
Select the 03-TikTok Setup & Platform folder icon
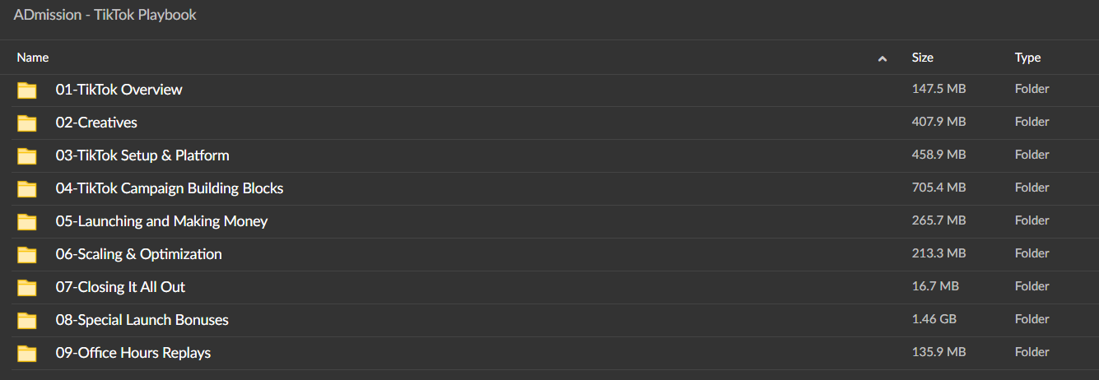(27, 155)
